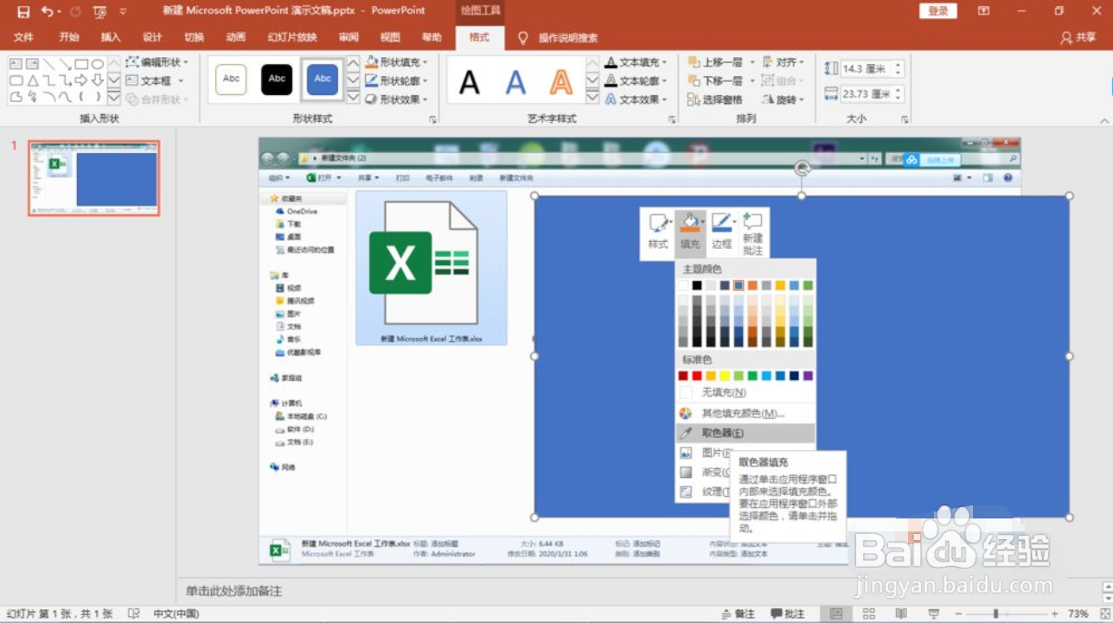Click the texture fill icon in the fill menu

coord(686,493)
